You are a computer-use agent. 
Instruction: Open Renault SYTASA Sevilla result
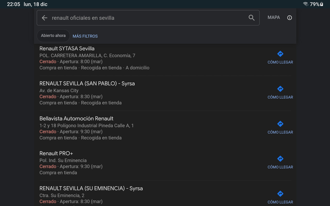point(67,48)
